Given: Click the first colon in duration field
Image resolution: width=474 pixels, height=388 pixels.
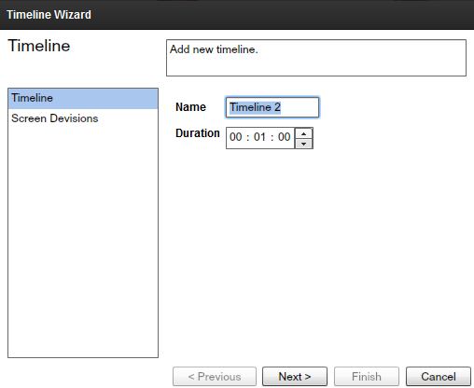Looking at the screenshot, I should point(248,137).
